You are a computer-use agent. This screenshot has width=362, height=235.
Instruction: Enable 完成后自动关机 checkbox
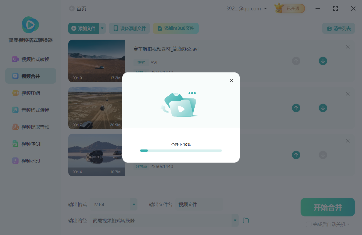click(x=308, y=224)
